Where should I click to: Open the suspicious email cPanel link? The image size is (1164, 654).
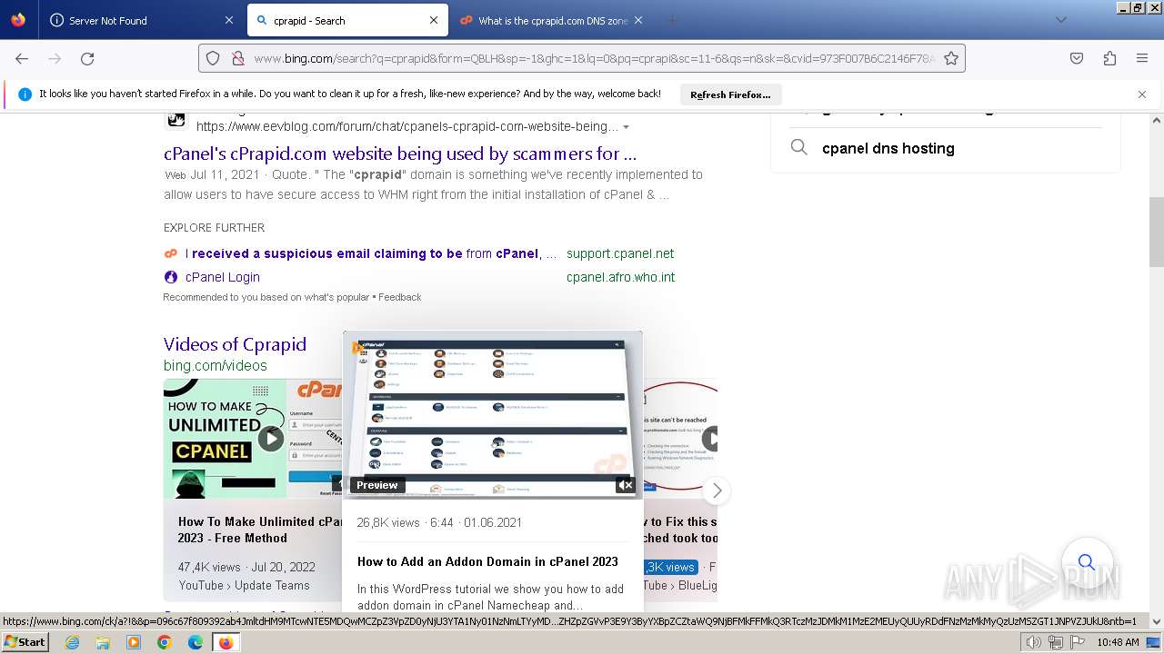point(371,253)
